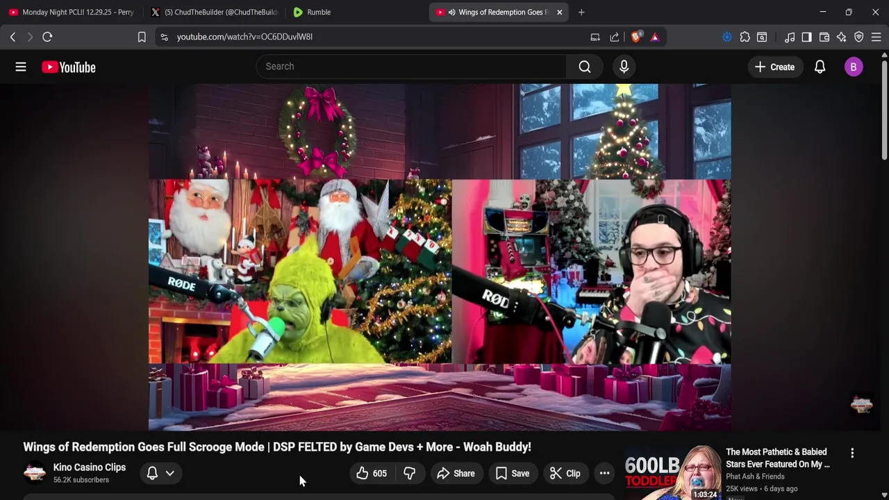Toggle browser sidebar panel

coord(806,37)
